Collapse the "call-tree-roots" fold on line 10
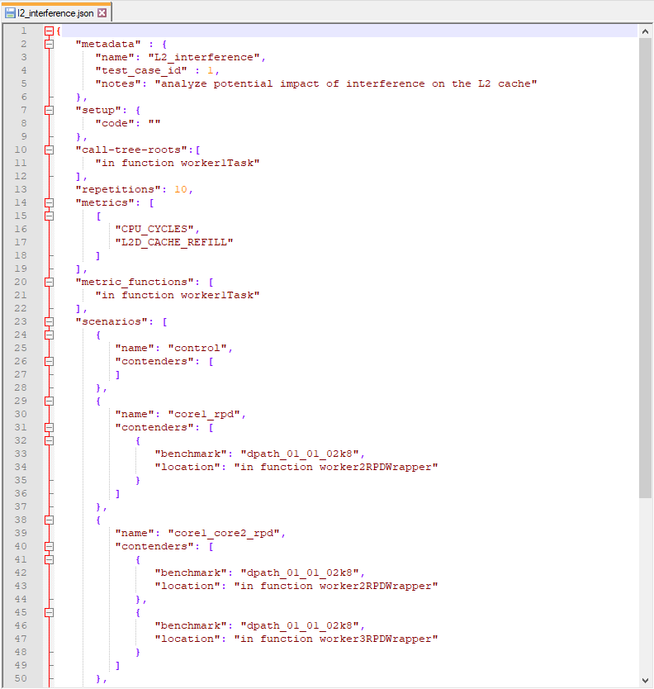Image resolution: width=654 pixels, height=689 pixels. 50,150
